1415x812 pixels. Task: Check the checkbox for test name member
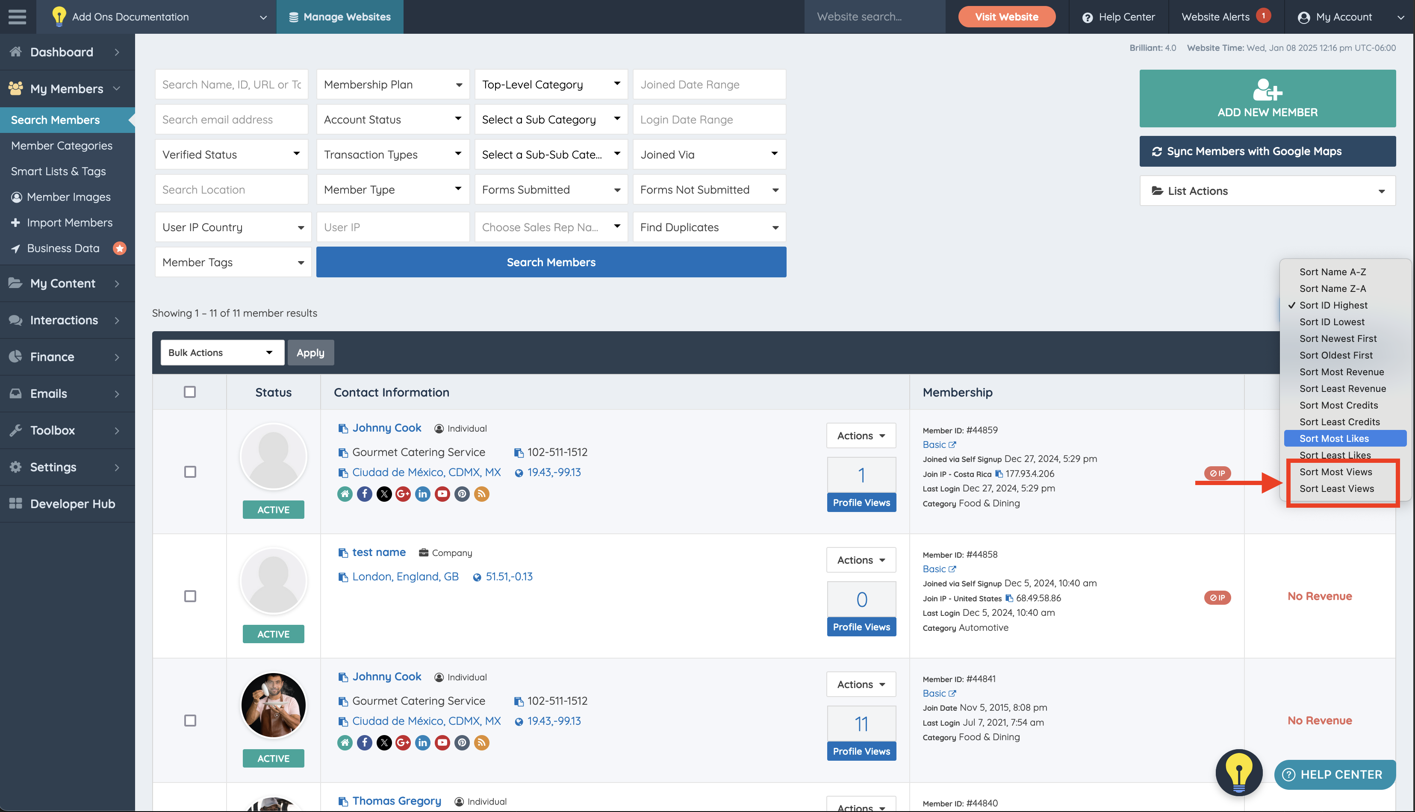(x=190, y=596)
